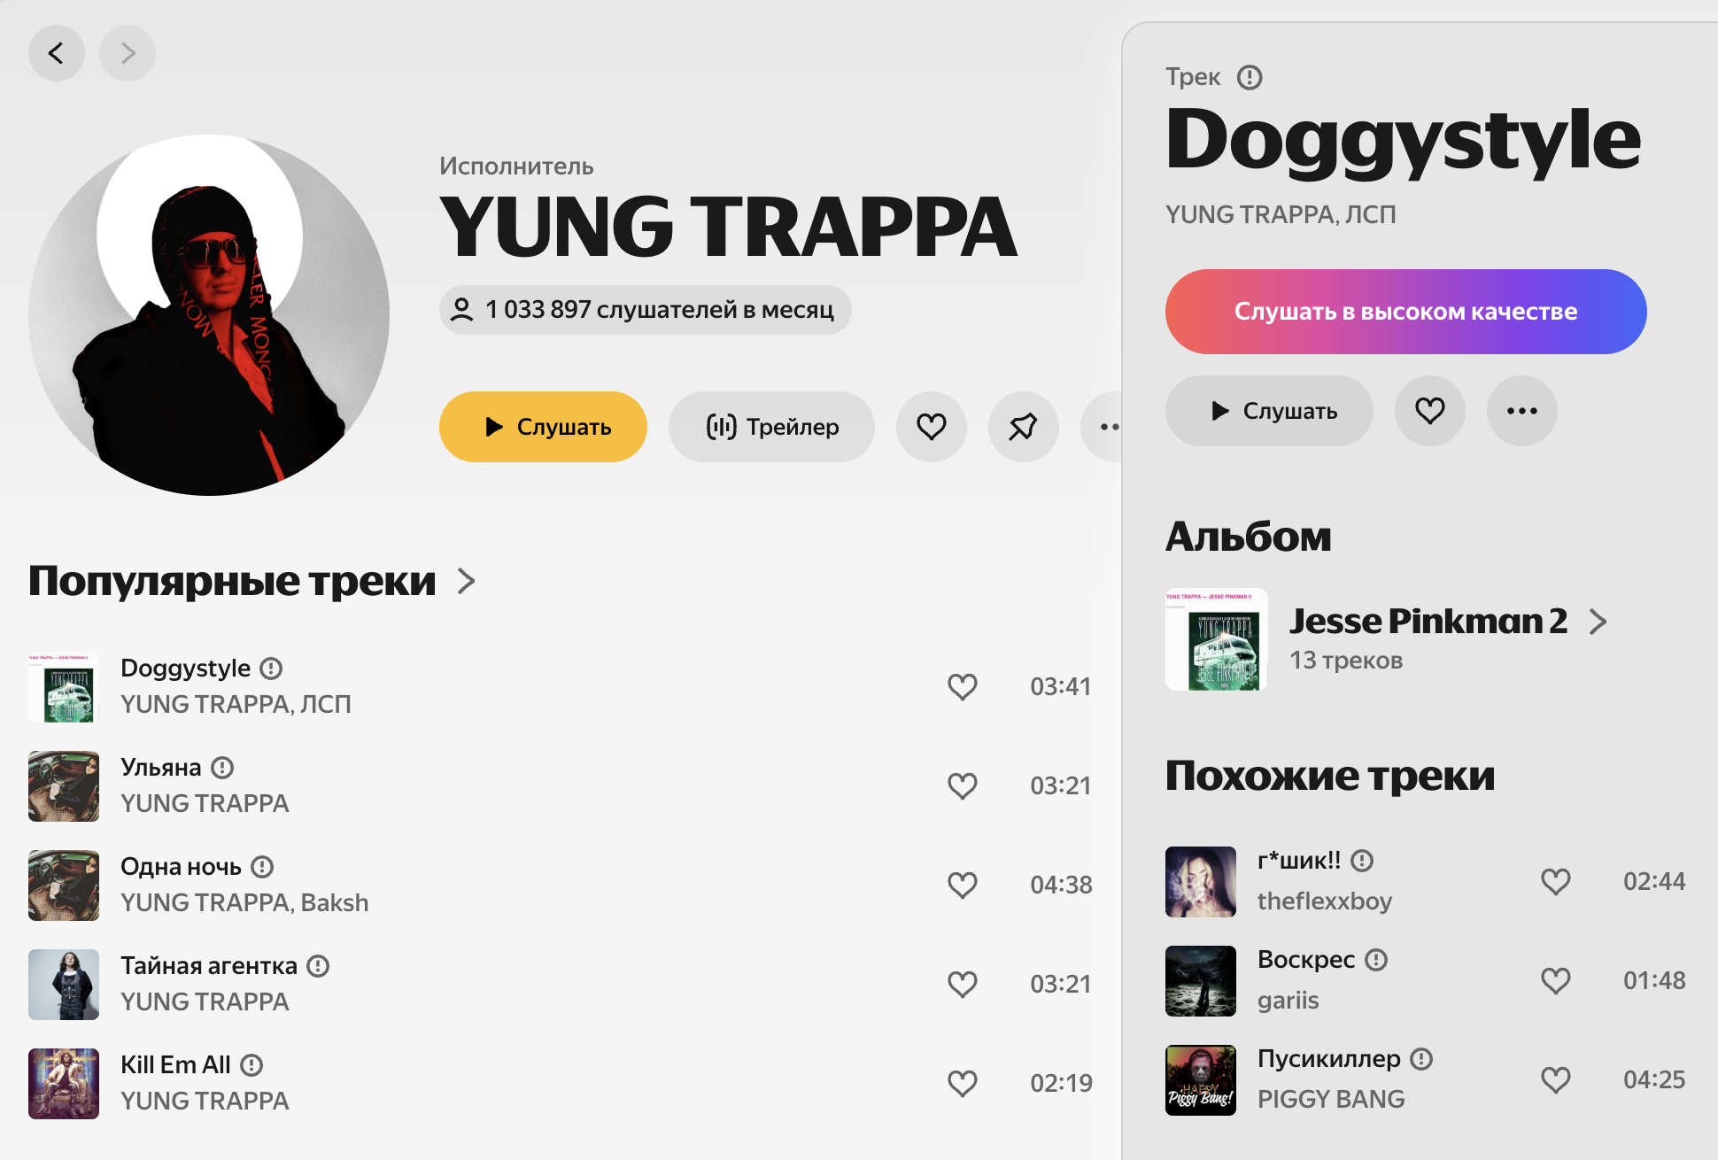Screen dimensions: 1718x1160
Task: Like the Doggystyle track in right panel
Action: click(x=1429, y=411)
